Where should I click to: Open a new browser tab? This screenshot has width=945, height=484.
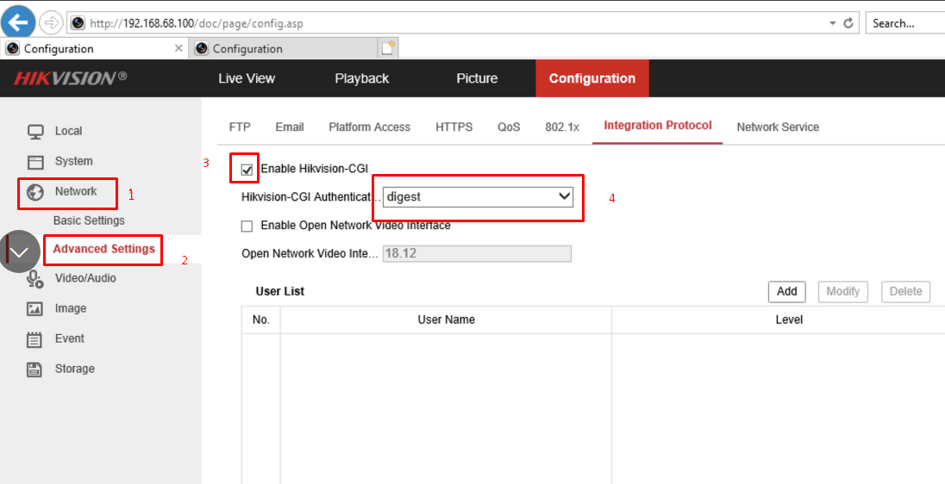(388, 48)
